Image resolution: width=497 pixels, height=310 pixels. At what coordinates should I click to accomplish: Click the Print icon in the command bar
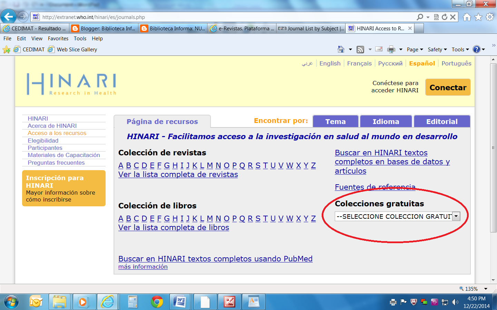391,50
